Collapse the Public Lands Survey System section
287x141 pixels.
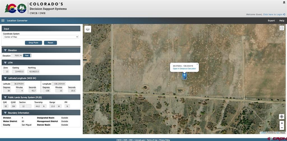(5, 97)
